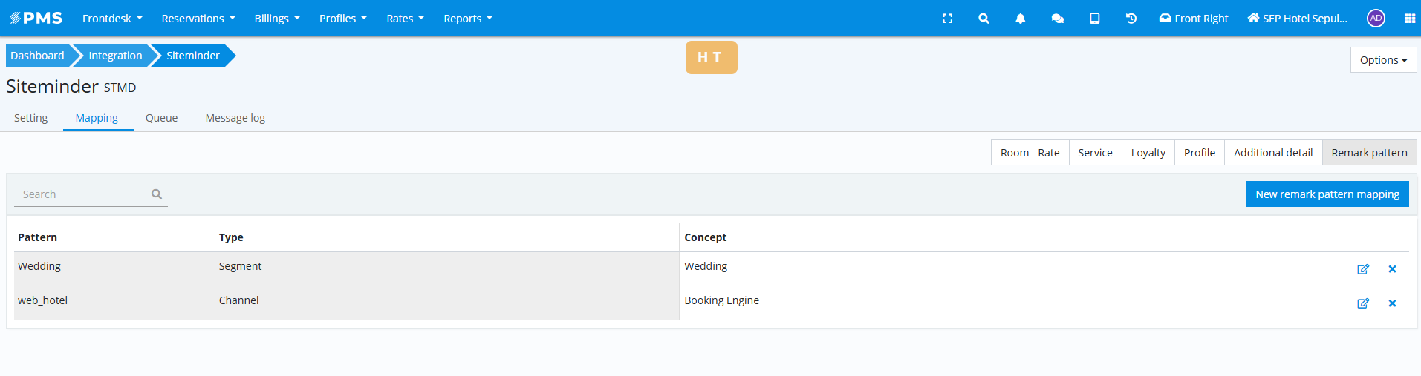Open the search magnifier in top bar
1421x376 pixels.
(983, 19)
